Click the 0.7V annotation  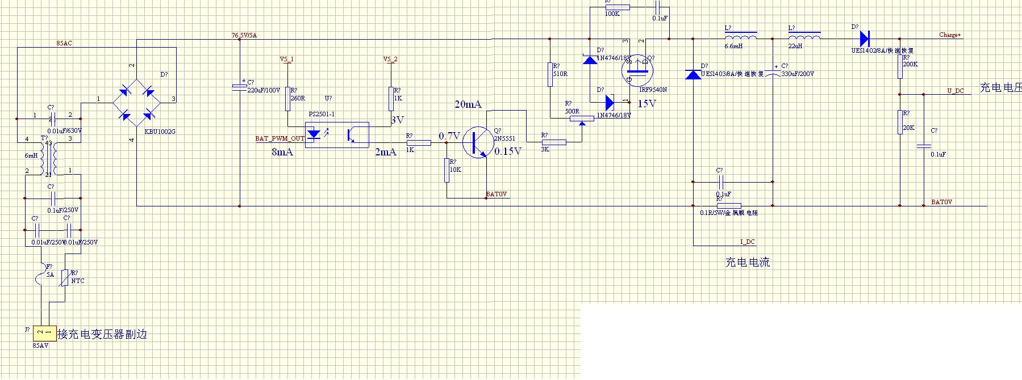click(x=449, y=136)
